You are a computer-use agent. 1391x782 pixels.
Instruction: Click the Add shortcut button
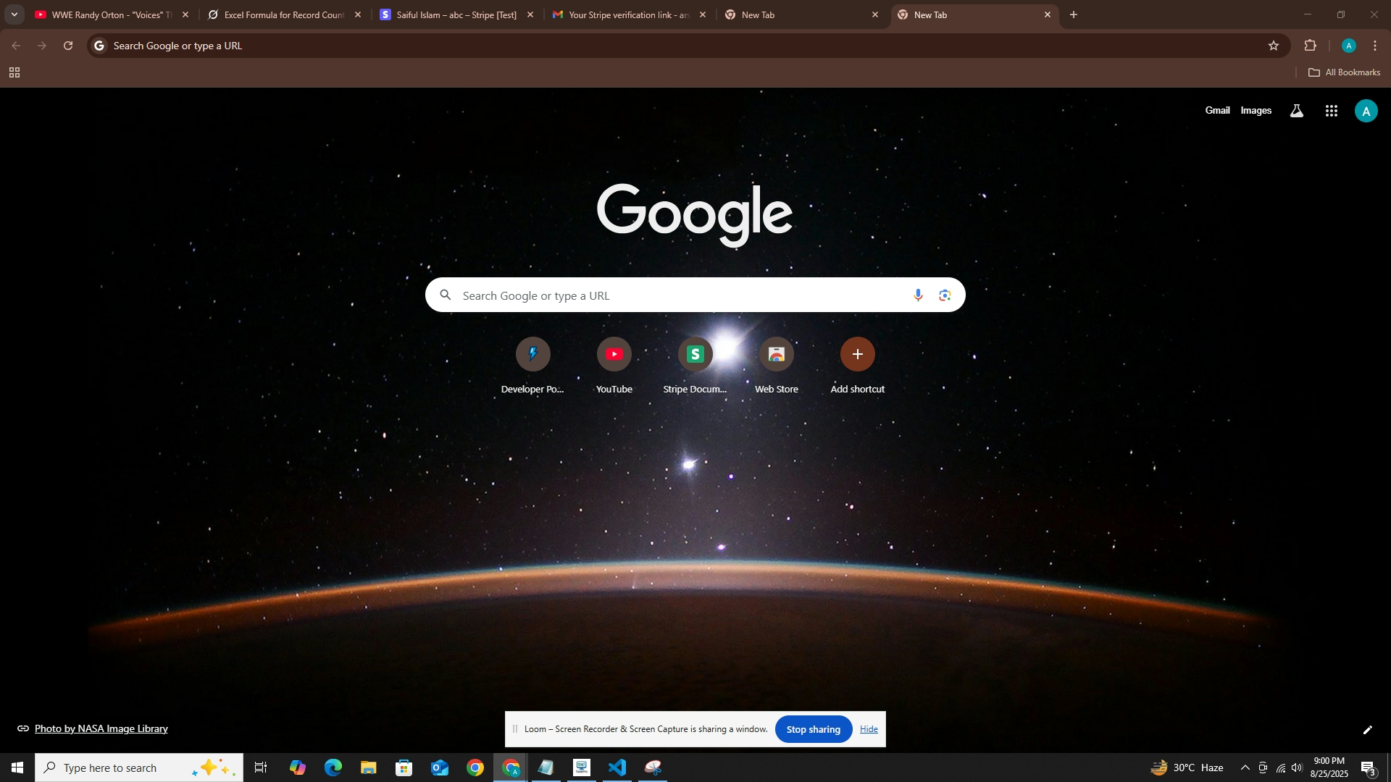point(857,354)
